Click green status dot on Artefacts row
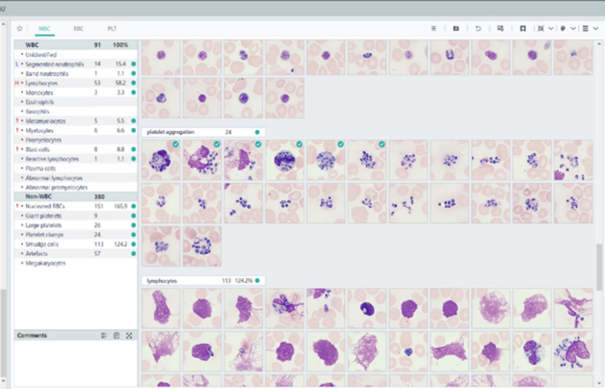 coord(134,254)
